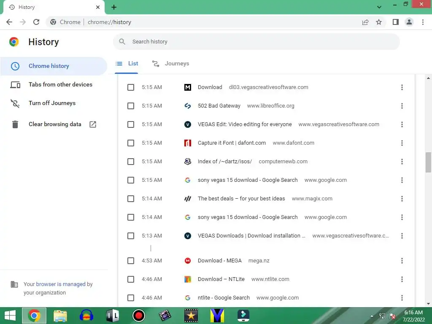
Task: Open the Download - MEGA history link
Action: click(219, 261)
